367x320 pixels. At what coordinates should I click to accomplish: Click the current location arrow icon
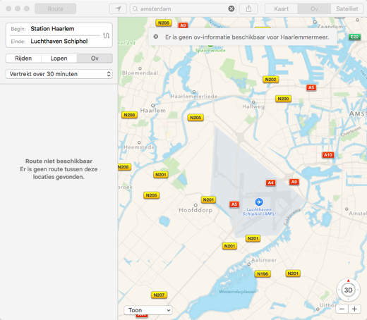coord(118,9)
